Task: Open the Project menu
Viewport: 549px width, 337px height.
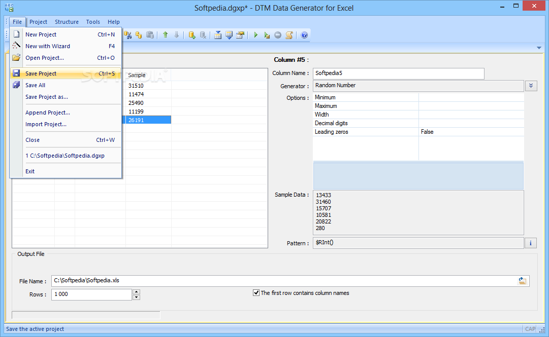Action: pos(38,22)
